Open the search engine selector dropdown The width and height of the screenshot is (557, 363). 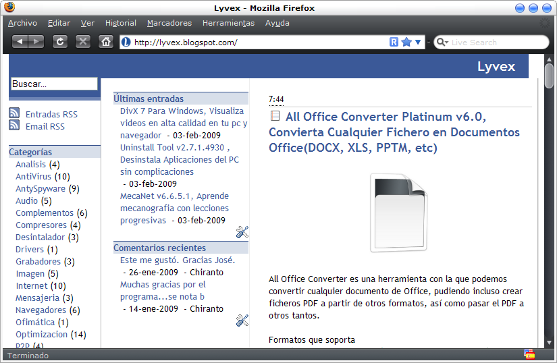(x=443, y=43)
